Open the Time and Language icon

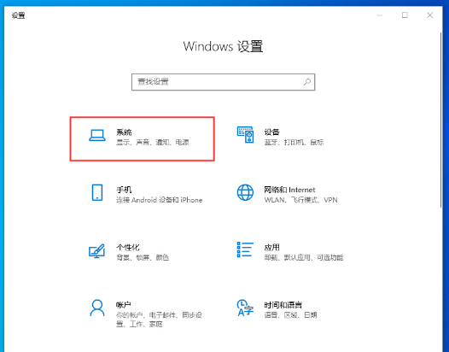[245, 308]
